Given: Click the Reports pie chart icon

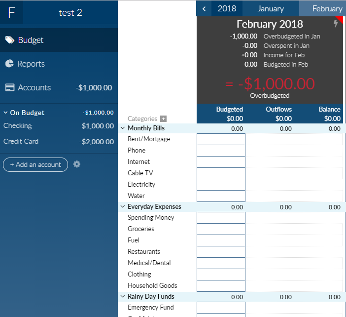Looking at the screenshot, I should (x=9, y=64).
